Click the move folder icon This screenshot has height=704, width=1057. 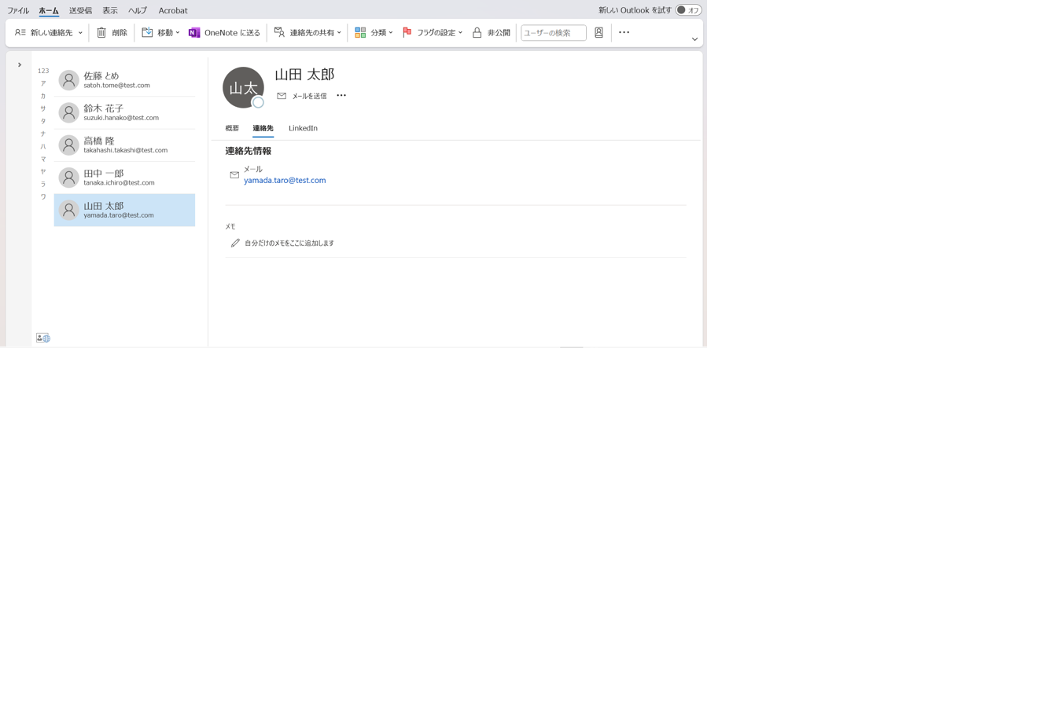click(147, 33)
